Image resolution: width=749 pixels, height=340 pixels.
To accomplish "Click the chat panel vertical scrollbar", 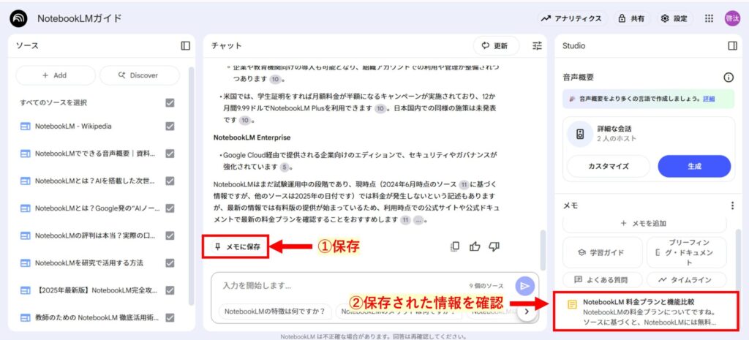I will 542,250.
